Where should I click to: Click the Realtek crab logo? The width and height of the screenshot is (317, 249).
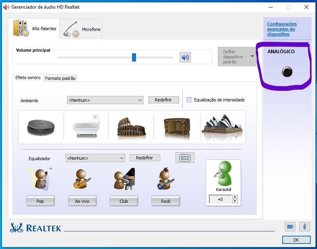pos(16,228)
